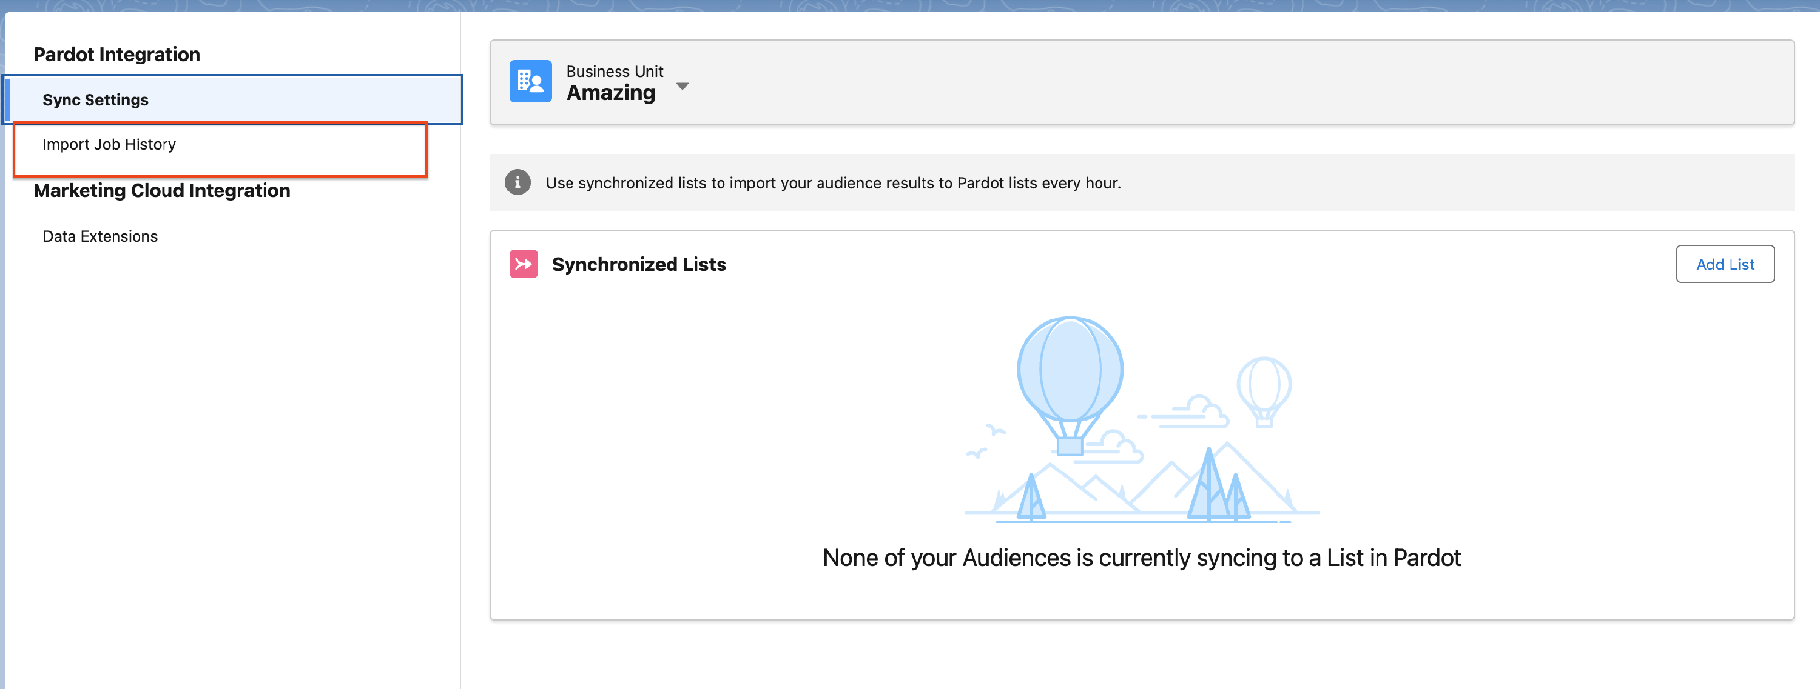Click the Pardot Integration heading
This screenshot has width=1820, height=689.
point(116,55)
